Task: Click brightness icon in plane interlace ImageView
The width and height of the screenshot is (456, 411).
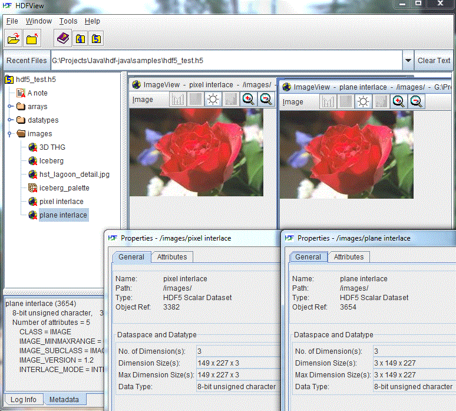Action: (x=363, y=102)
